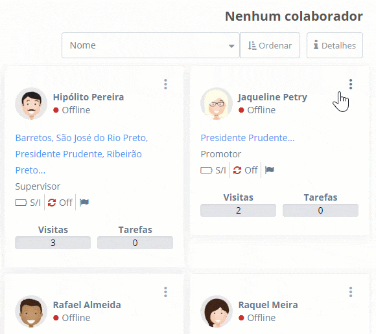Click Hipólito's Visitas count bar showing 3

click(53, 243)
